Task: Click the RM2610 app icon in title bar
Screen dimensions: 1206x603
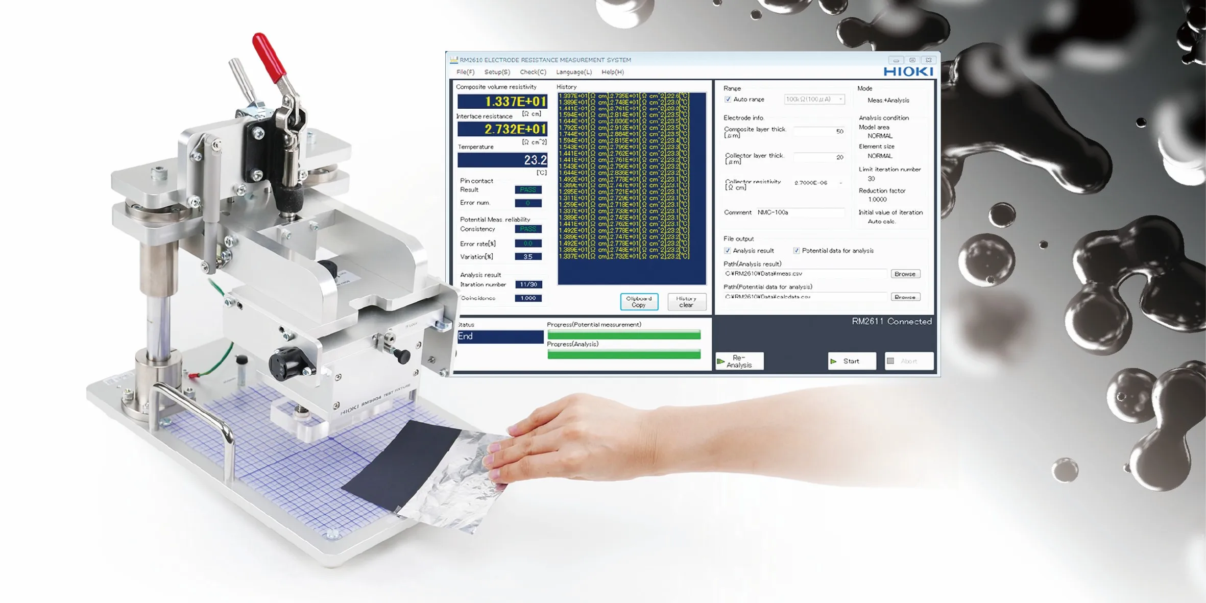Action: [453, 60]
